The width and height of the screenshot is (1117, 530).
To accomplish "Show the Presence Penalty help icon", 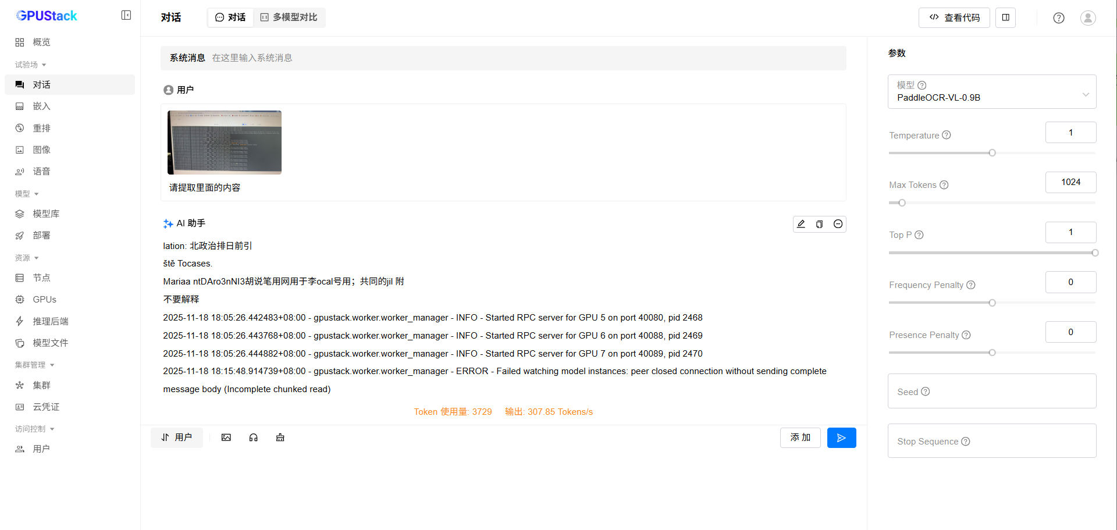I will click(x=966, y=335).
